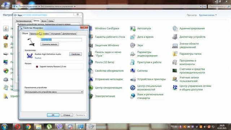Open Центр специальных возможностей icon
Screen dimensions: 231x130
pyautogui.click(x=132, y=88)
